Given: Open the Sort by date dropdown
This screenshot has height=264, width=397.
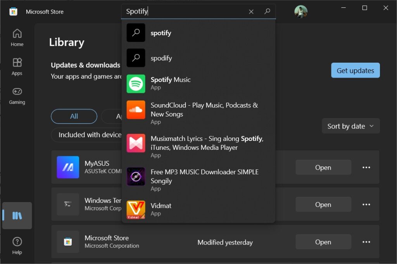Looking at the screenshot, I should [x=350, y=126].
